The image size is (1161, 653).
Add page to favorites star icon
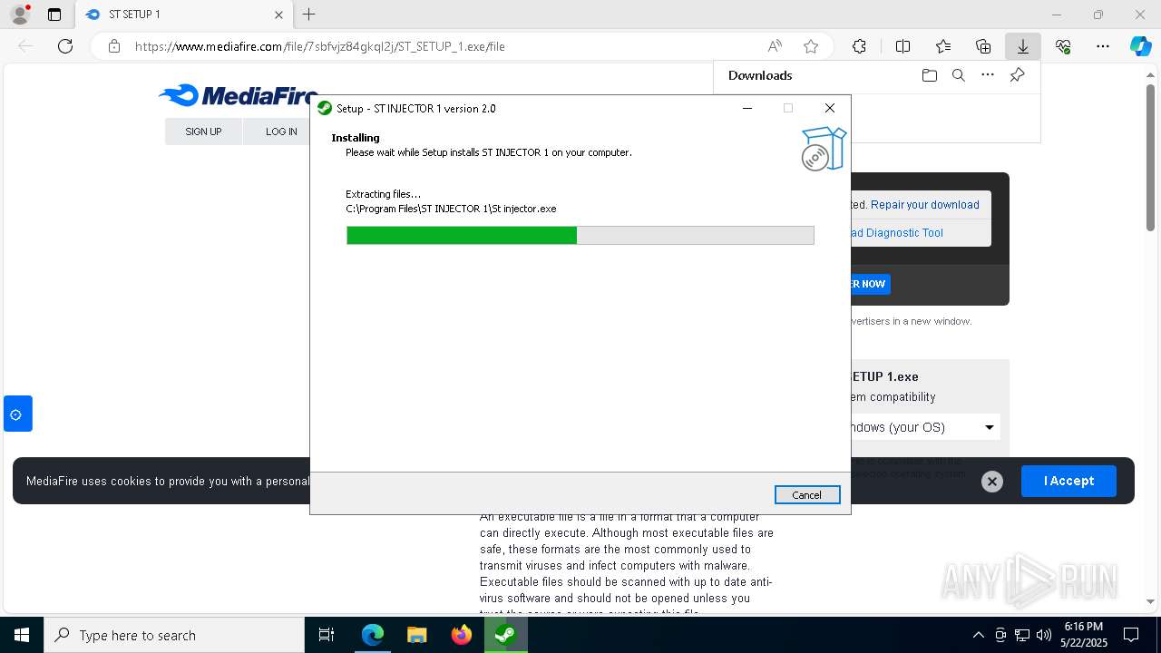(x=811, y=46)
